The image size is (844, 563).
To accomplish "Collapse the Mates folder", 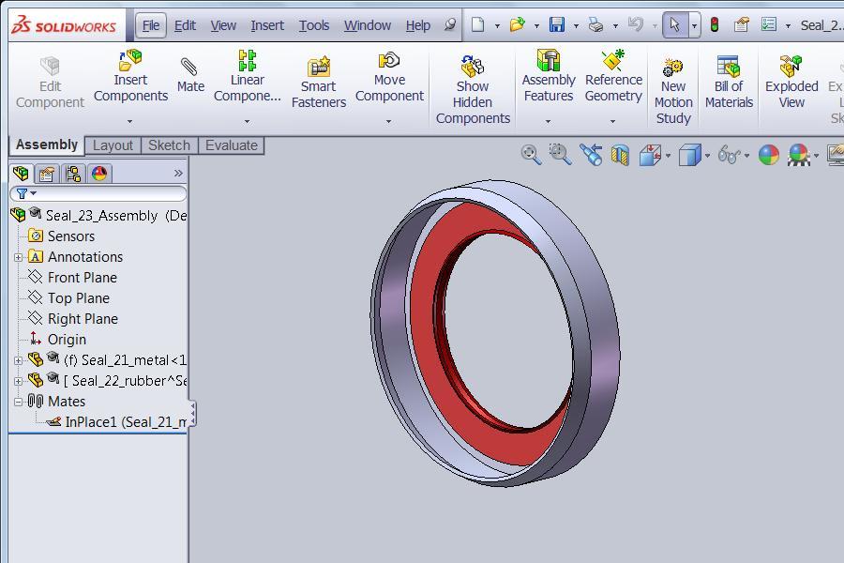I will (18, 402).
